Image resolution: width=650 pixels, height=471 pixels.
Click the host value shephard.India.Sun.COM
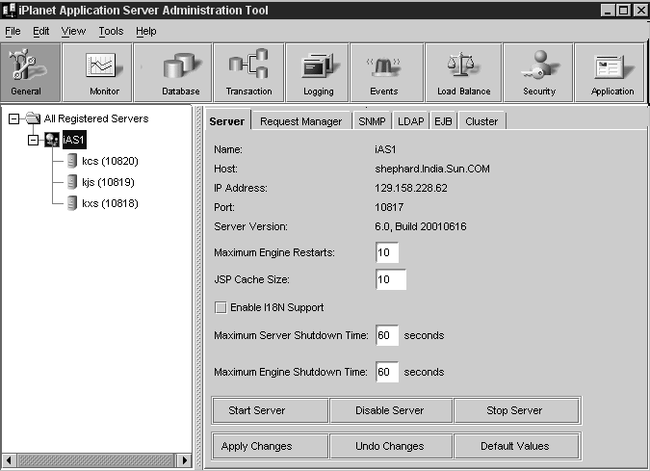click(432, 169)
